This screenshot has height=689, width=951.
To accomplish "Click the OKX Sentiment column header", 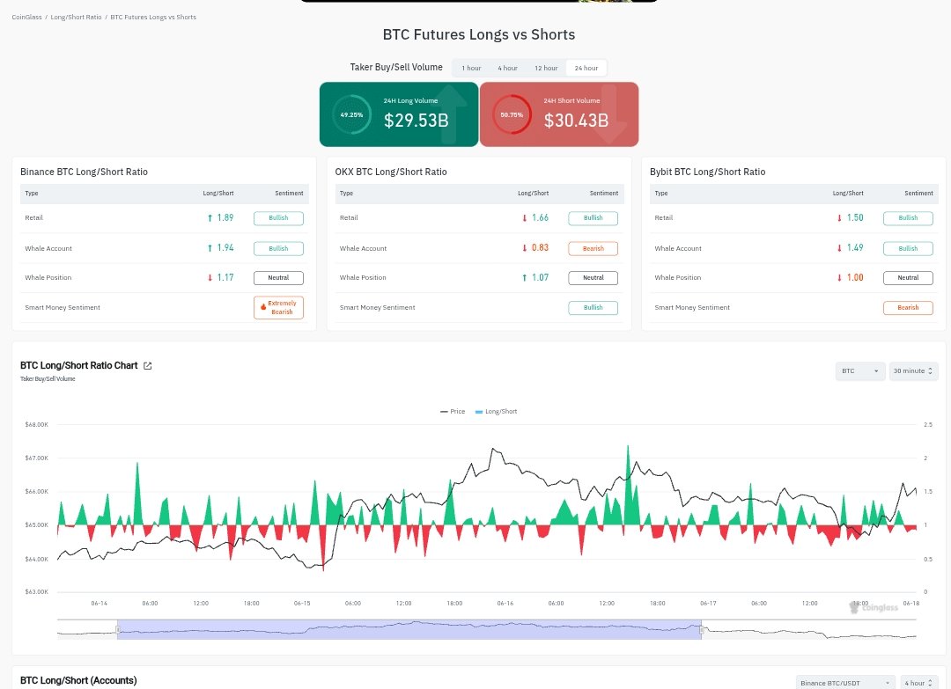I will pos(604,194).
